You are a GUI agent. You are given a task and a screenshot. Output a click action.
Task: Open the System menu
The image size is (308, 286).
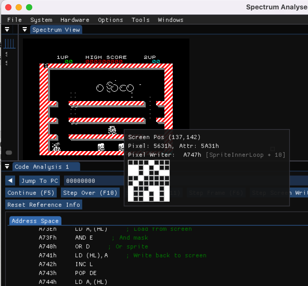click(x=41, y=20)
